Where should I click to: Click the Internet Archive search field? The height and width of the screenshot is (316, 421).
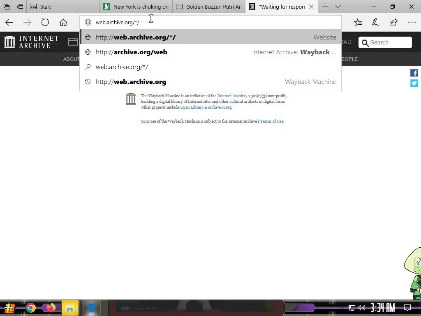tap(385, 42)
